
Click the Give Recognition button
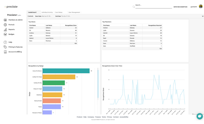pos(180,7)
